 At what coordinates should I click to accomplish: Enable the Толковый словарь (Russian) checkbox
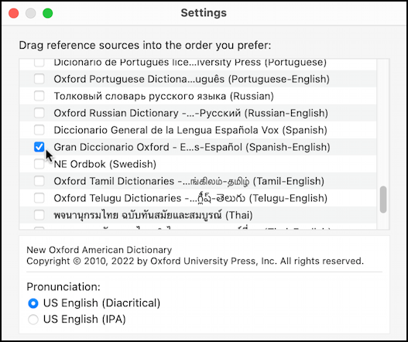coord(39,96)
